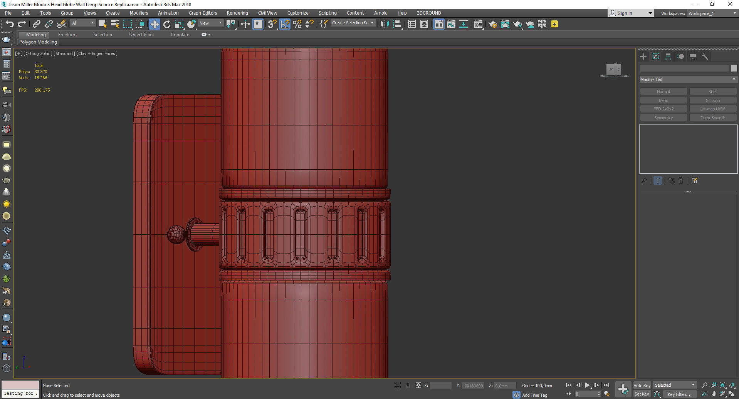Click the Mirror tool icon

point(384,24)
